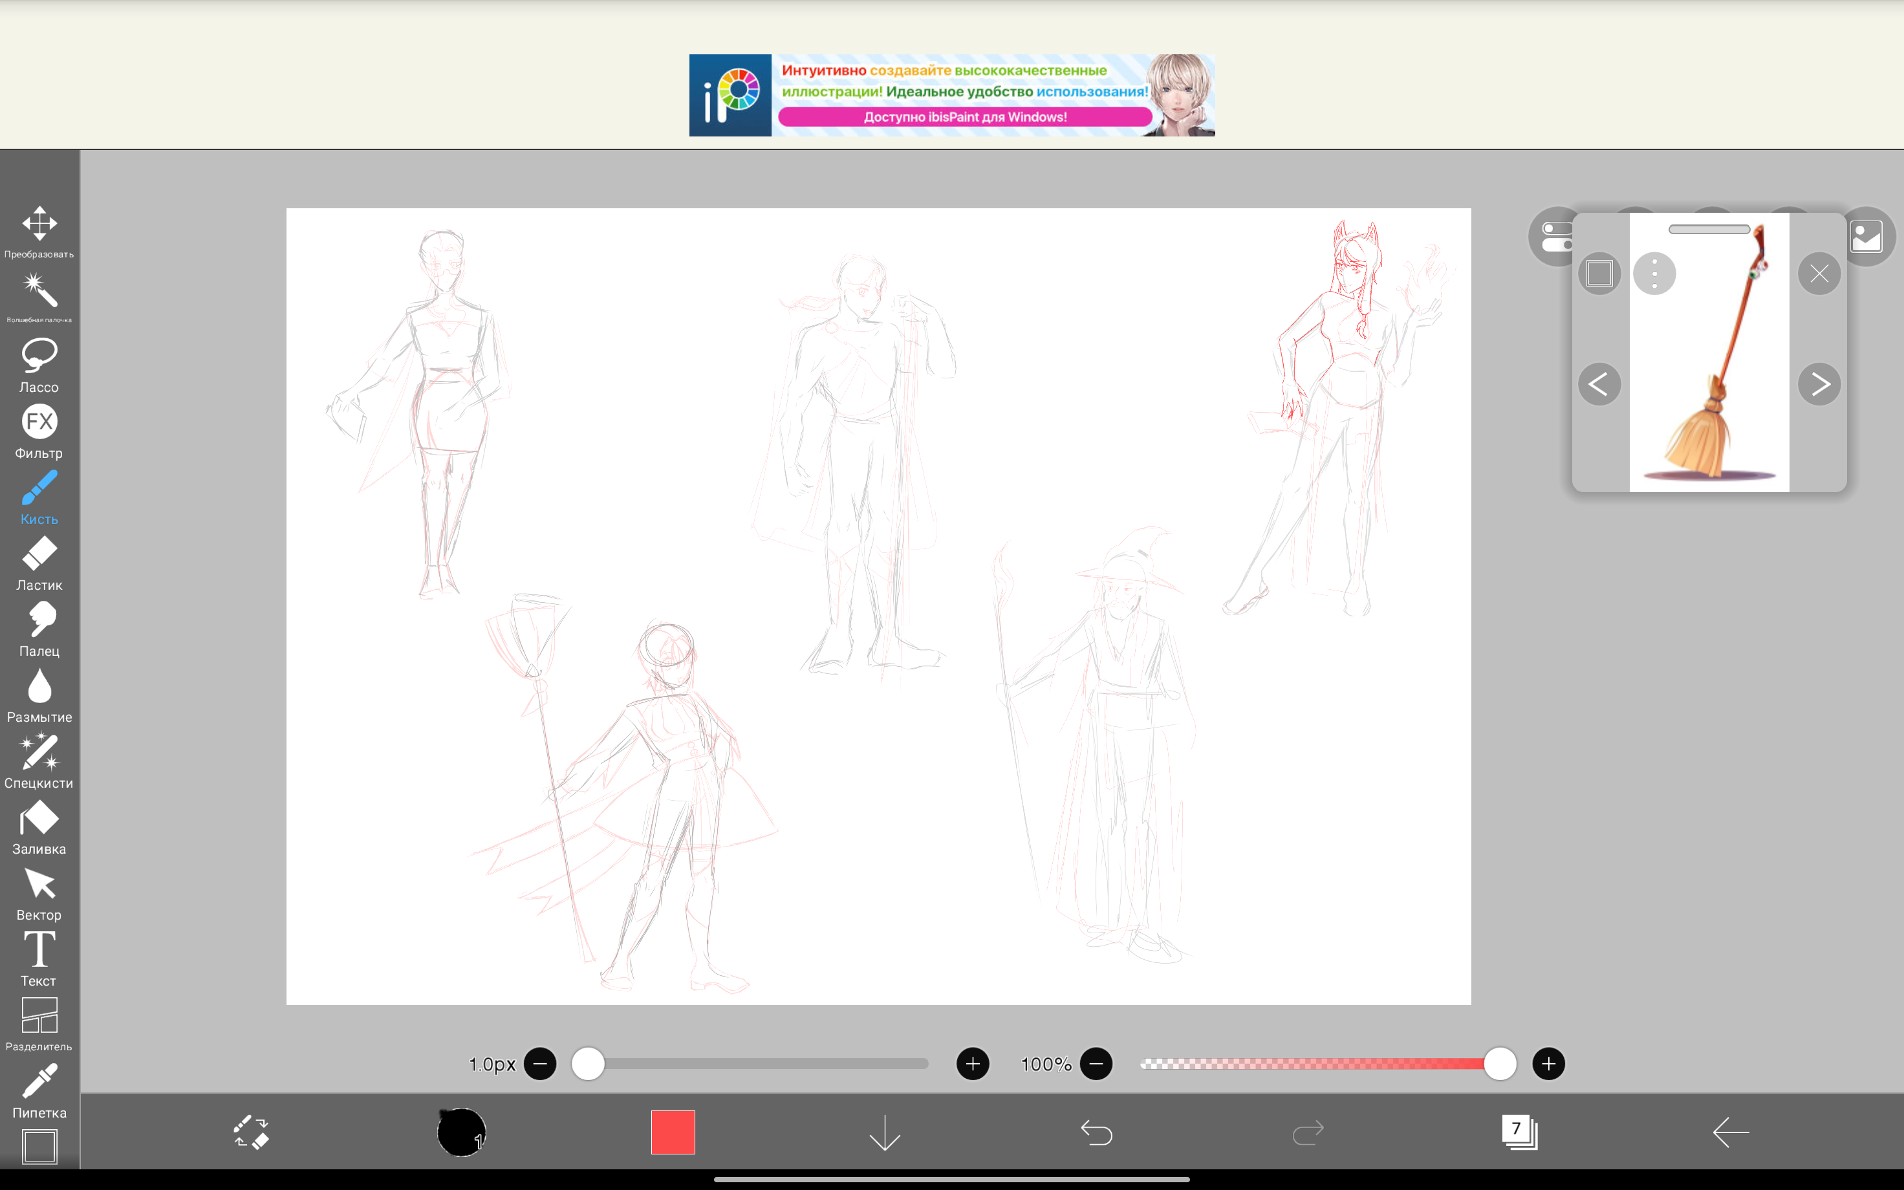Open the FX Filter (Фильтр) tool
The width and height of the screenshot is (1904, 1190).
(39, 429)
